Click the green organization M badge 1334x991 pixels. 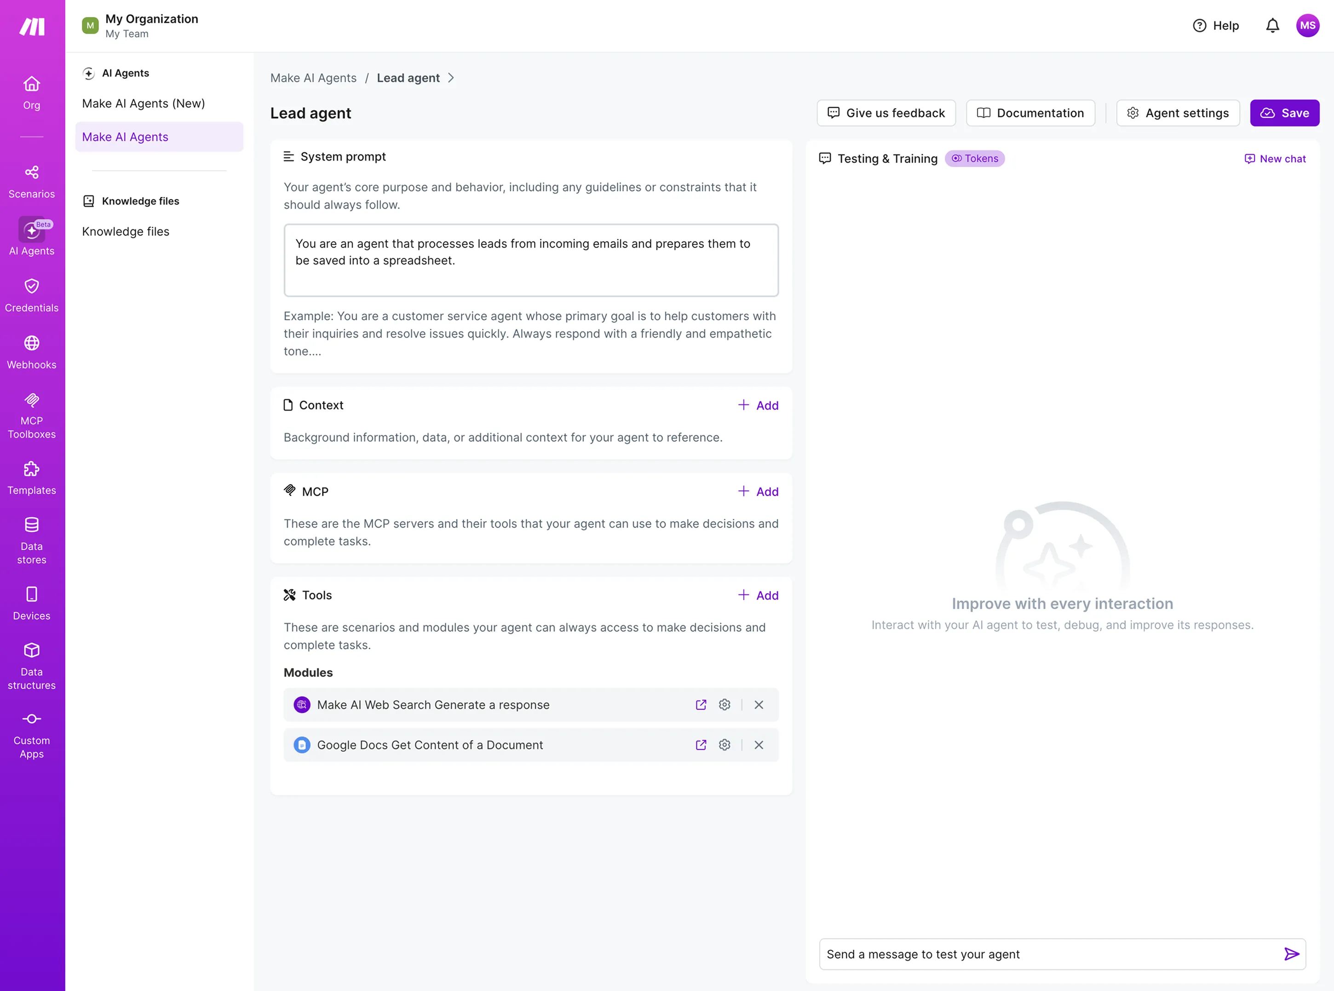pyautogui.click(x=90, y=26)
